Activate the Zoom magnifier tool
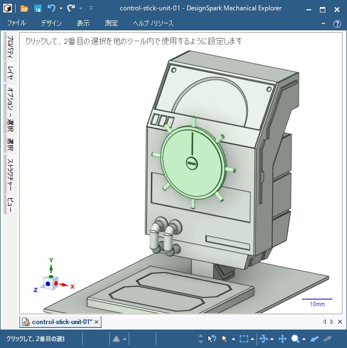Viewport: 347px width, 348px height. pos(295,339)
